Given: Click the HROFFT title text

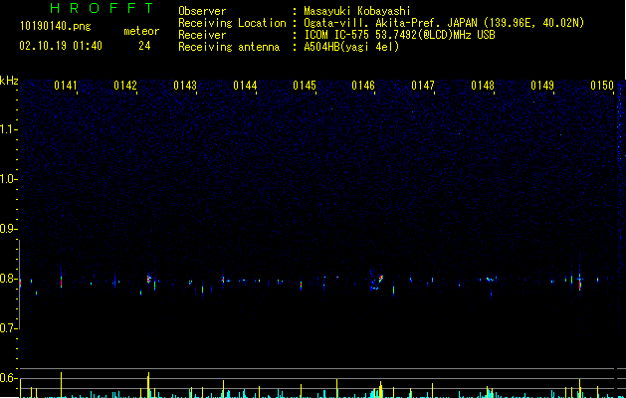Looking at the screenshot, I should pyautogui.click(x=103, y=8).
